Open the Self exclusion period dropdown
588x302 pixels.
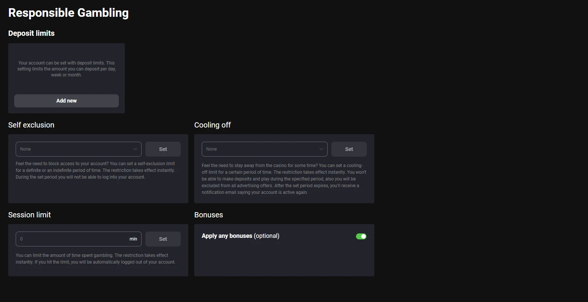tap(75, 149)
